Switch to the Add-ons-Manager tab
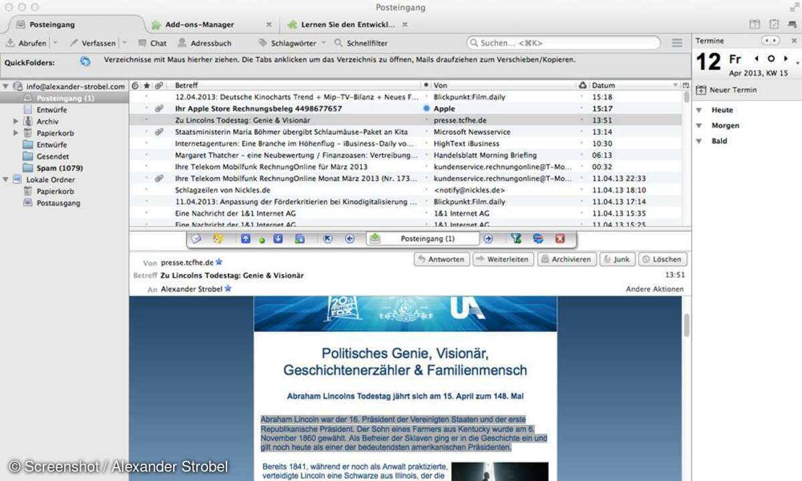 200,25
